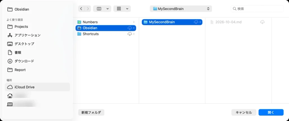The height and width of the screenshot is (121, 289).
Task: Click the キャンセル button
Action: [x=244, y=112]
